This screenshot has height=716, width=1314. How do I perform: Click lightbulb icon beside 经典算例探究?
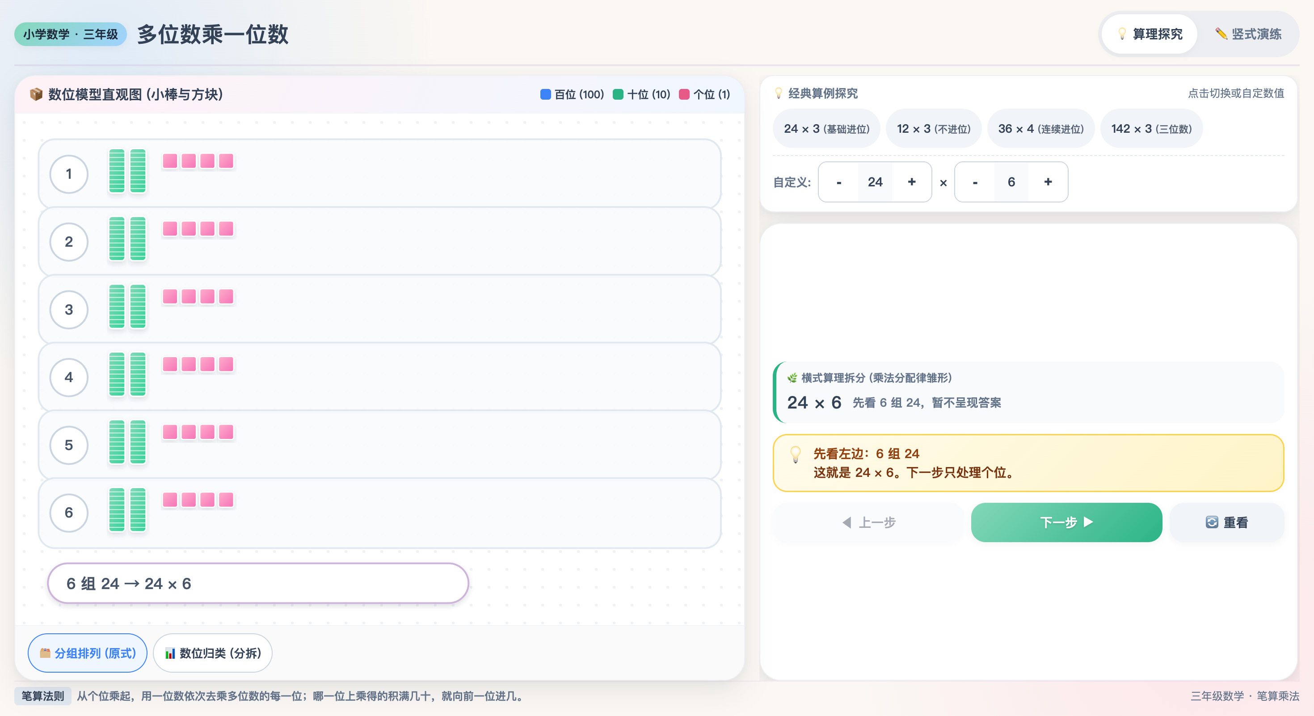[x=779, y=93]
